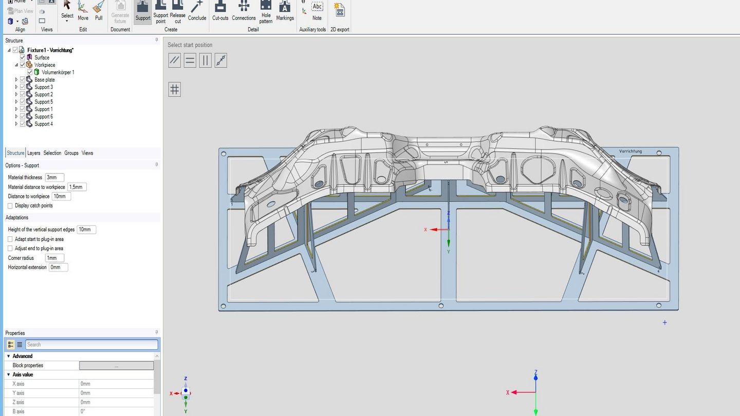
Task: Select the Move tool
Action: click(x=83, y=11)
